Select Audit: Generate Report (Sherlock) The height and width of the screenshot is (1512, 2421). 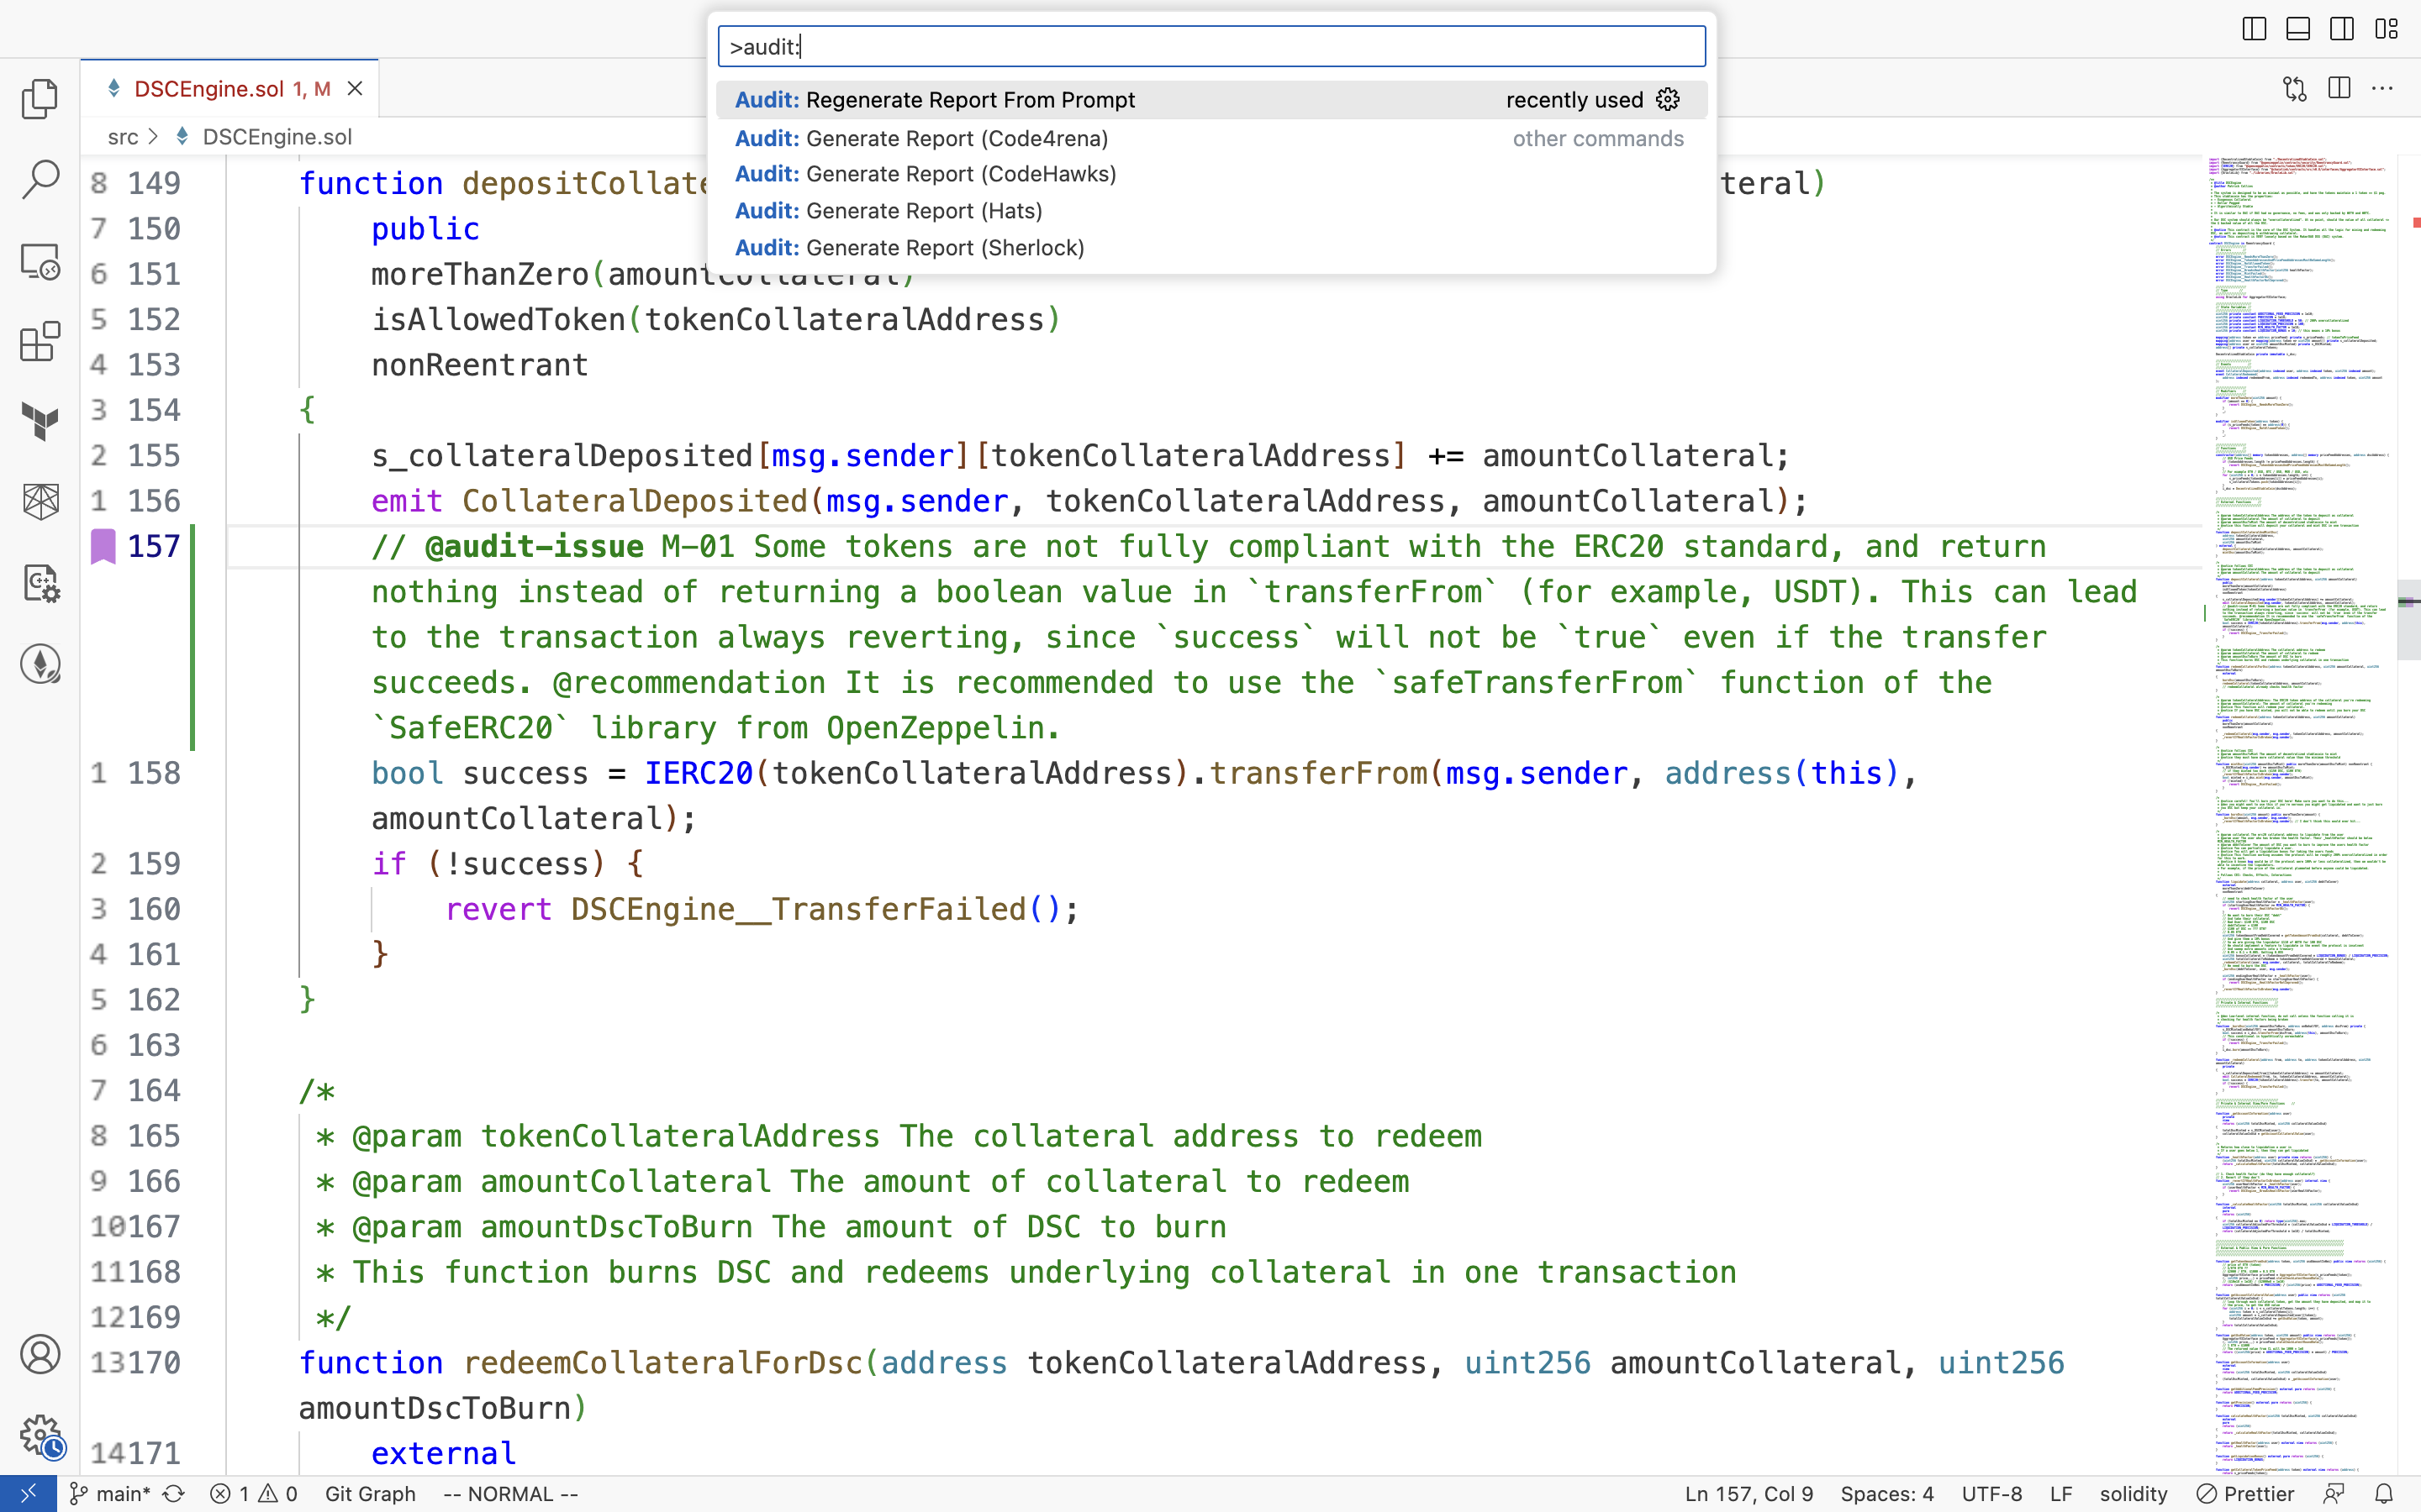click(x=908, y=247)
